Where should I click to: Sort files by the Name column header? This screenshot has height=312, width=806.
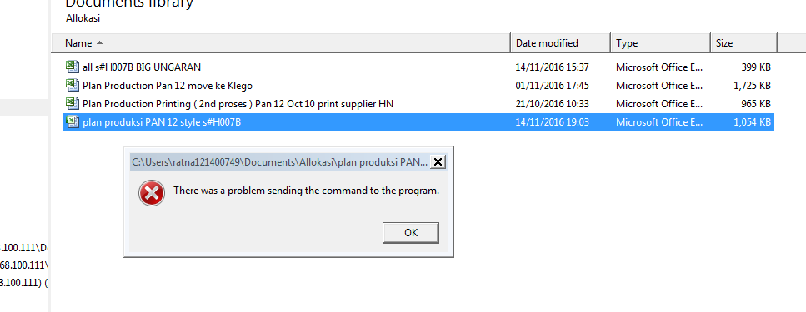[x=281, y=43]
